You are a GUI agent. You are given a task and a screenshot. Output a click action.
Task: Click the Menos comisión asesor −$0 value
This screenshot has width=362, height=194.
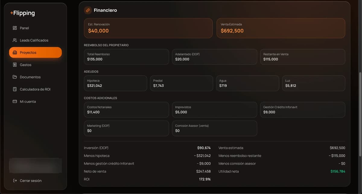point(342,163)
